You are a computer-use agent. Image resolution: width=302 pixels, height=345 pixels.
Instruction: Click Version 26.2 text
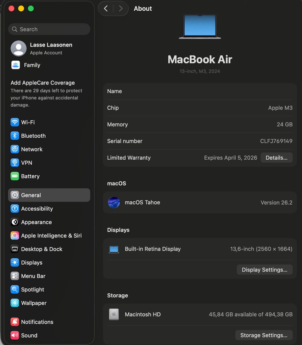coord(277,202)
